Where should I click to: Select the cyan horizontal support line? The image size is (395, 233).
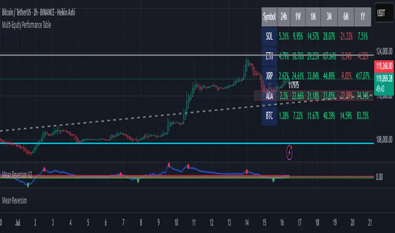pos(187,143)
